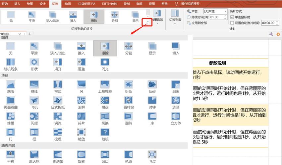Apply the 窗口 transition
This screenshot has height=165, width=282.
[105, 157]
